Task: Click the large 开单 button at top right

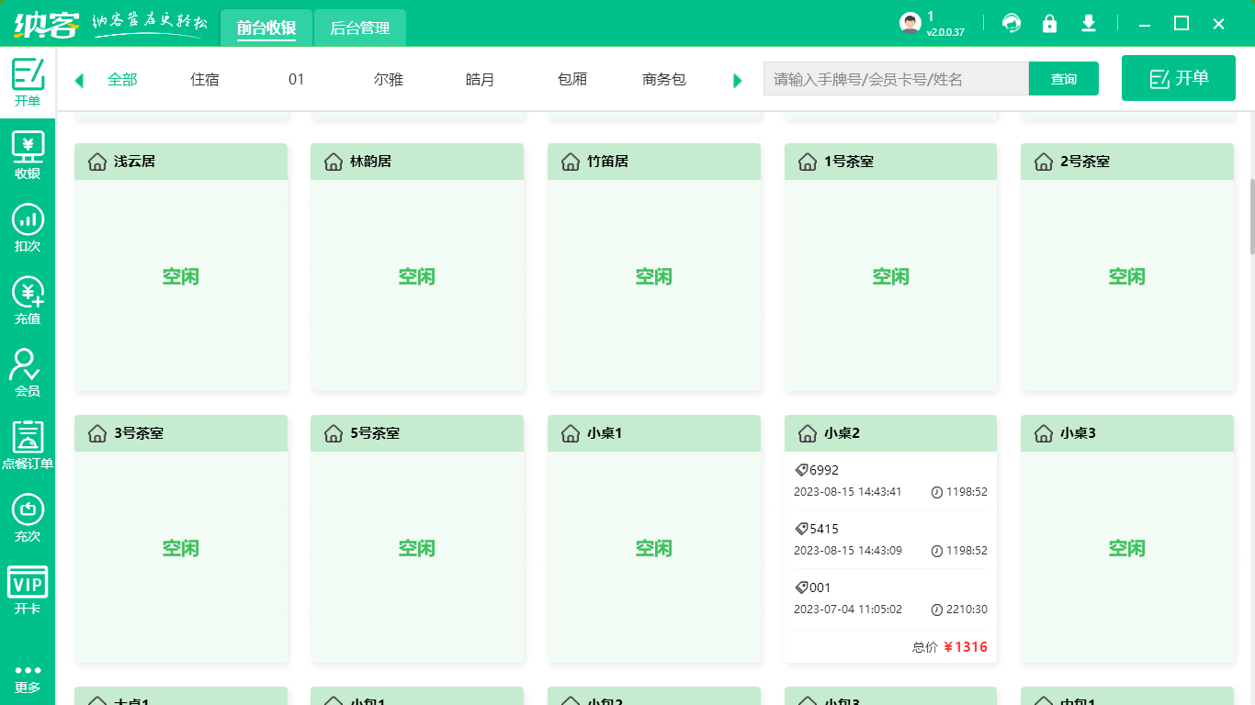Action: click(x=1179, y=78)
